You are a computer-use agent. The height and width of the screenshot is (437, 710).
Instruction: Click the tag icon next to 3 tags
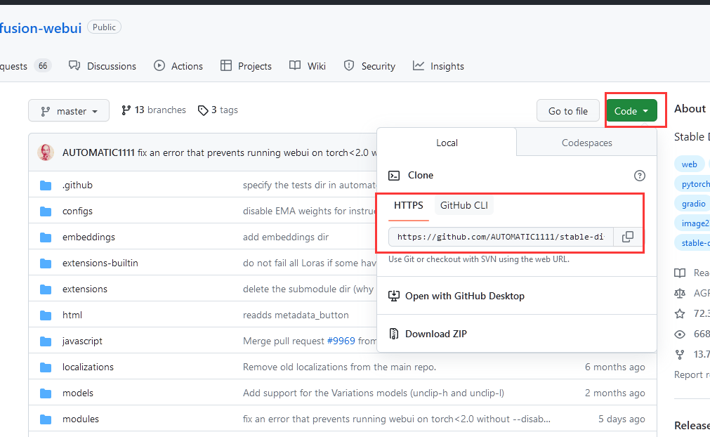tap(203, 110)
